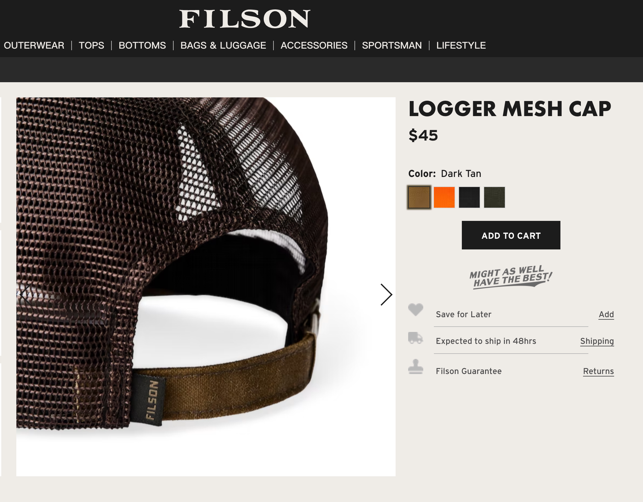Show the next product image arrow
The height and width of the screenshot is (502, 643).
(x=386, y=295)
